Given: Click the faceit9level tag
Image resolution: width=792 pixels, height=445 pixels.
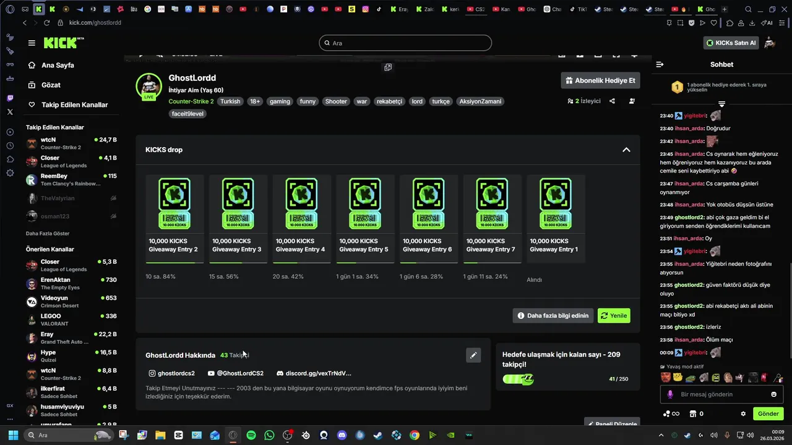Looking at the screenshot, I should click(x=188, y=114).
